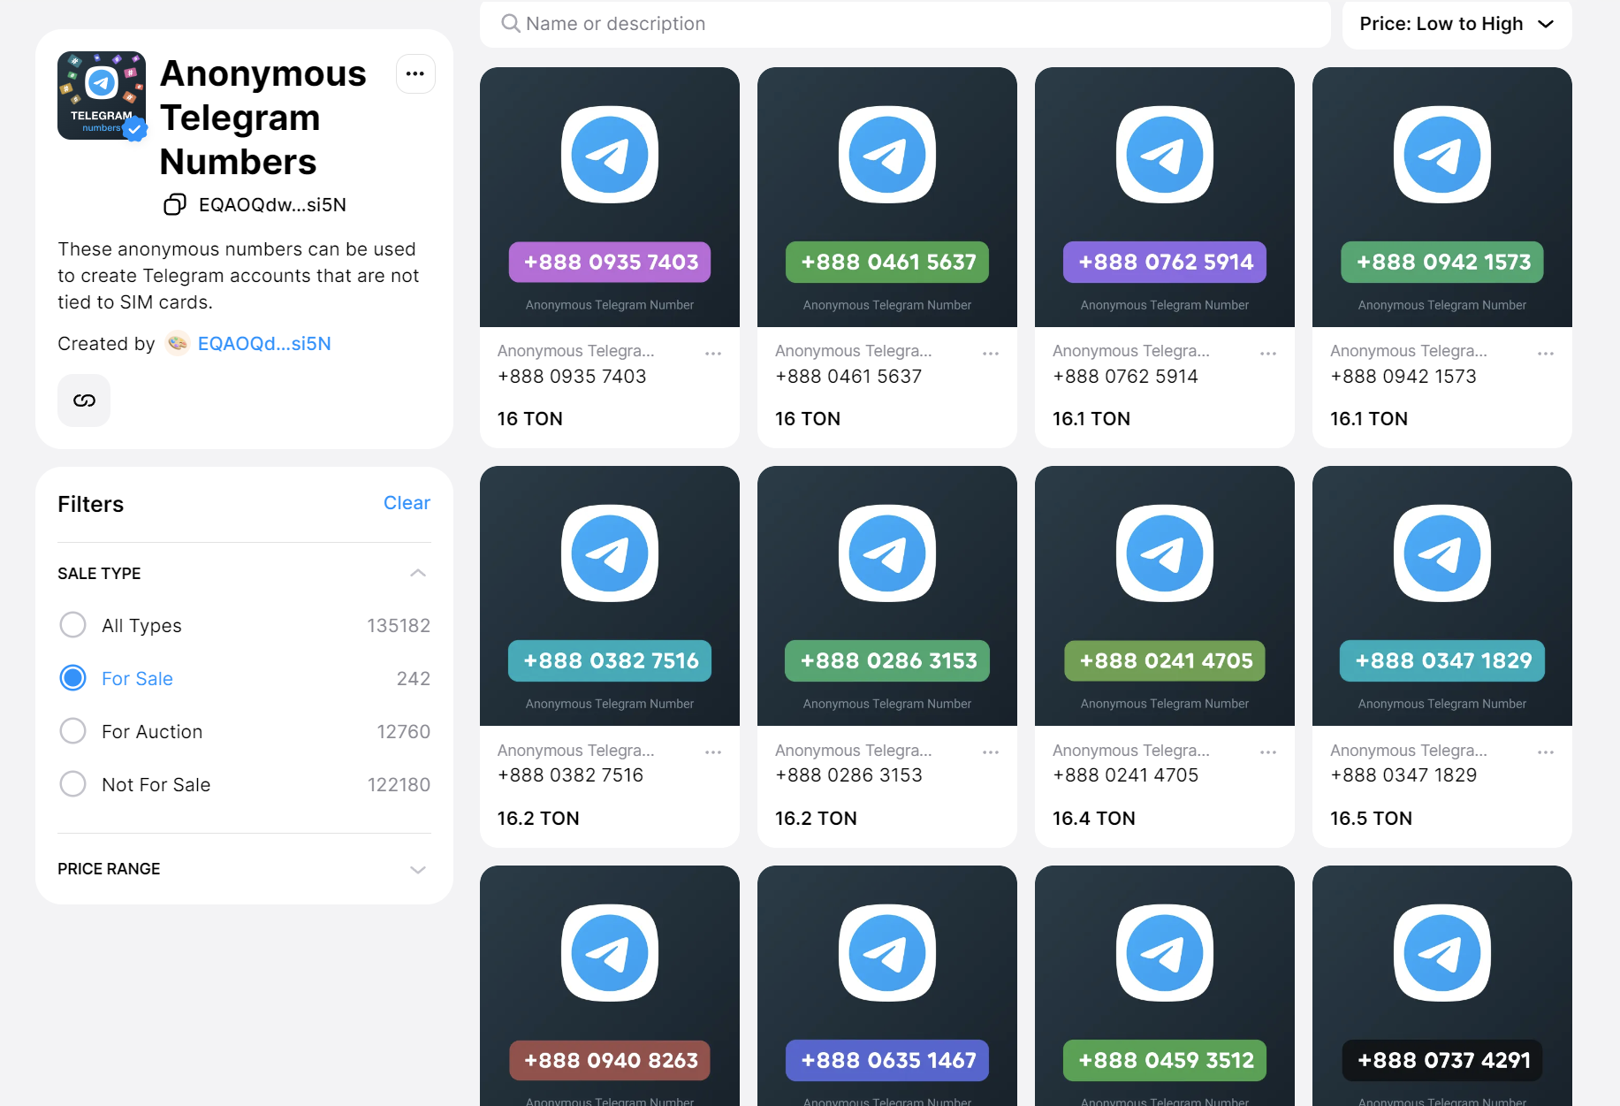Open more options for +888 0461 5637
The image size is (1620, 1106).
click(991, 353)
